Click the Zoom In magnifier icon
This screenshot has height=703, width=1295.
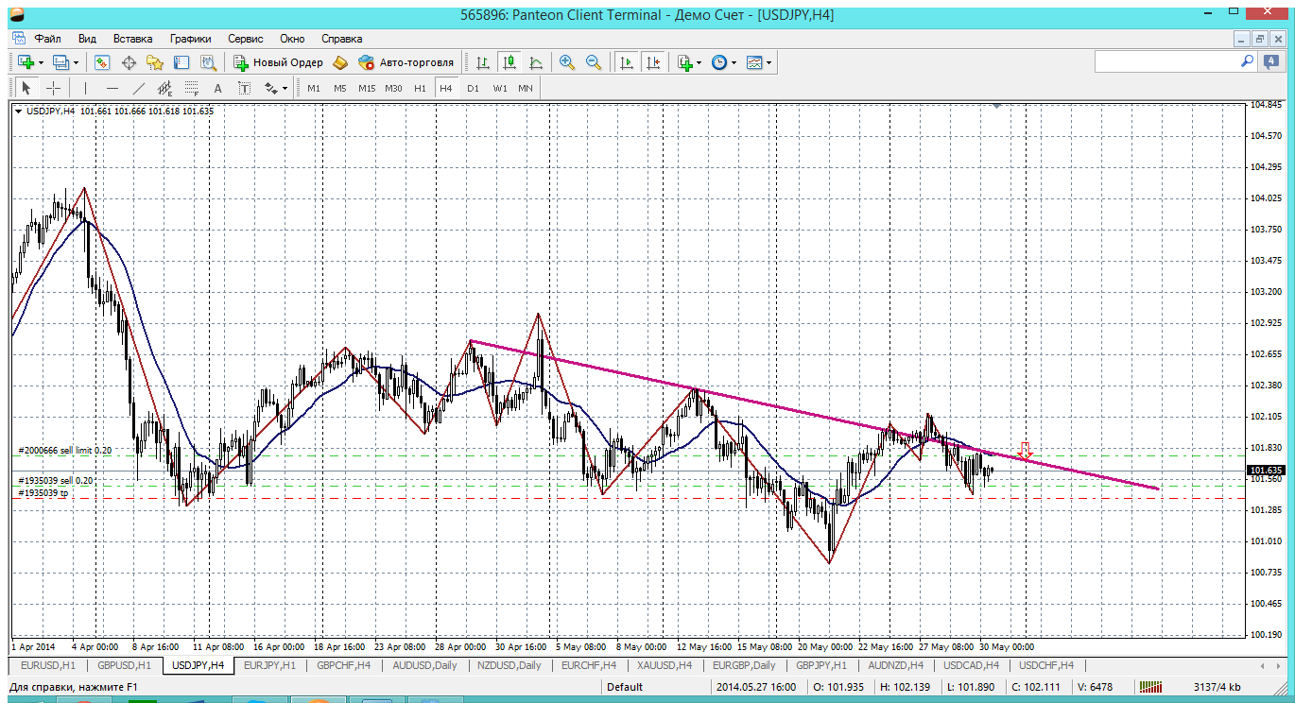coord(567,62)
